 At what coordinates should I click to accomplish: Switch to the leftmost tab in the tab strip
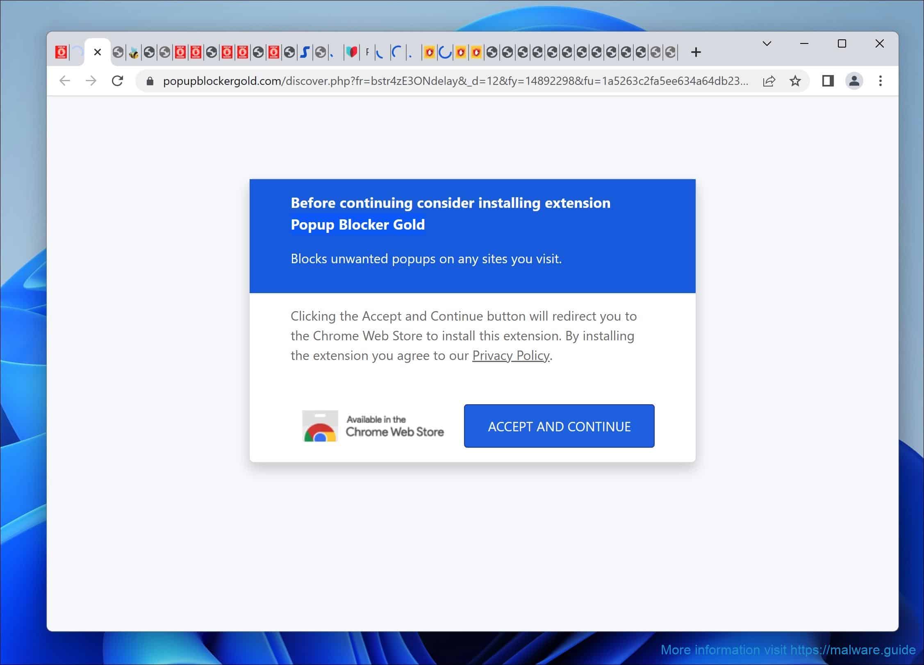(x=61, y=52)
